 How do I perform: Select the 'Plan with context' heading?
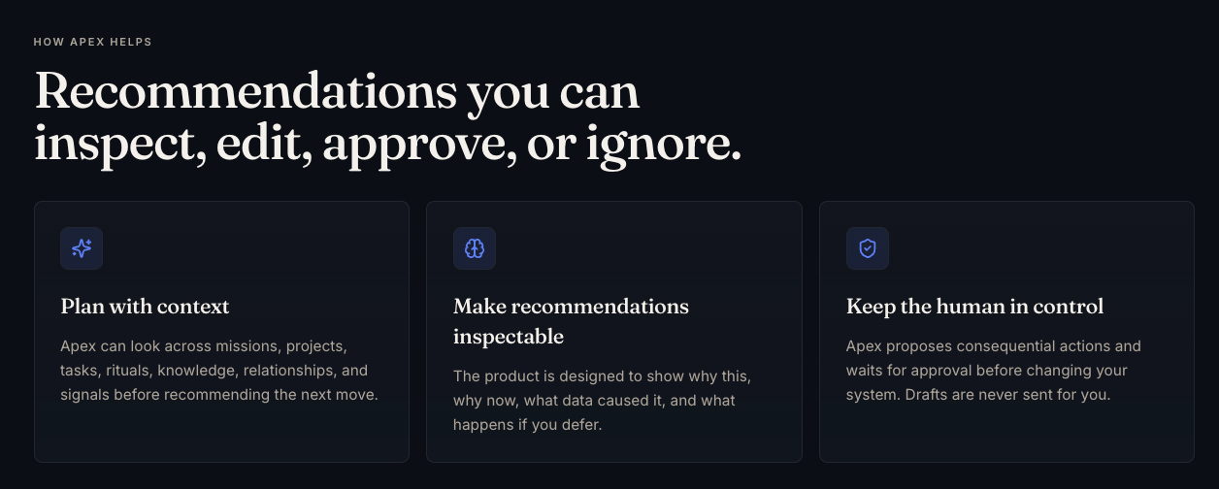point(146,307)
